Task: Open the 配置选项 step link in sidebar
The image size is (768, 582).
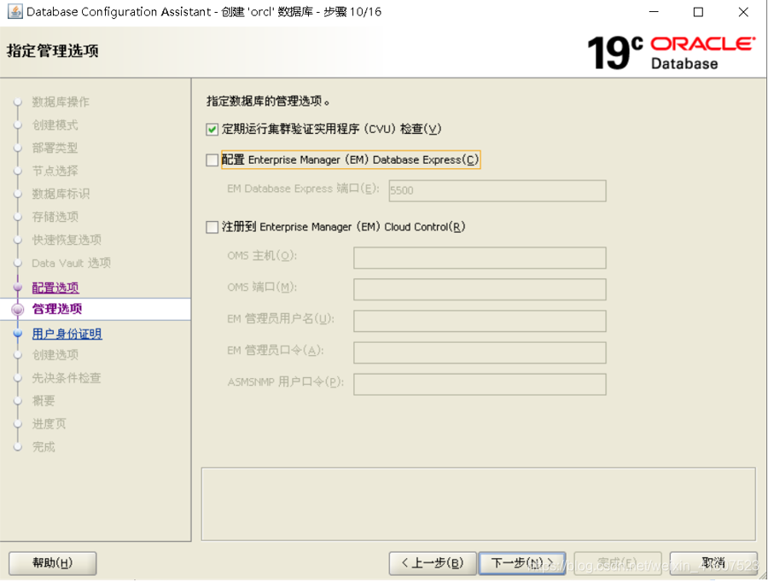Action: pyautogui.click(x=55, y=288)
